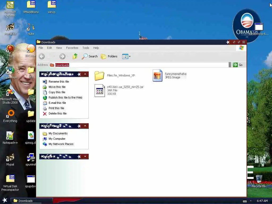Go up one folder level
The height and width of the screenshot is (204, 272).
coord(75,56)
